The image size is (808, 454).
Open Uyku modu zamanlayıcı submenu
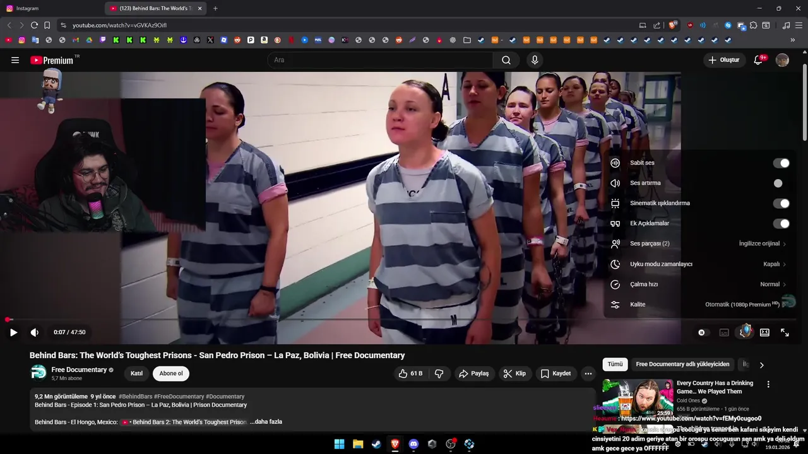pyautogui.click(x=698, y=264)
